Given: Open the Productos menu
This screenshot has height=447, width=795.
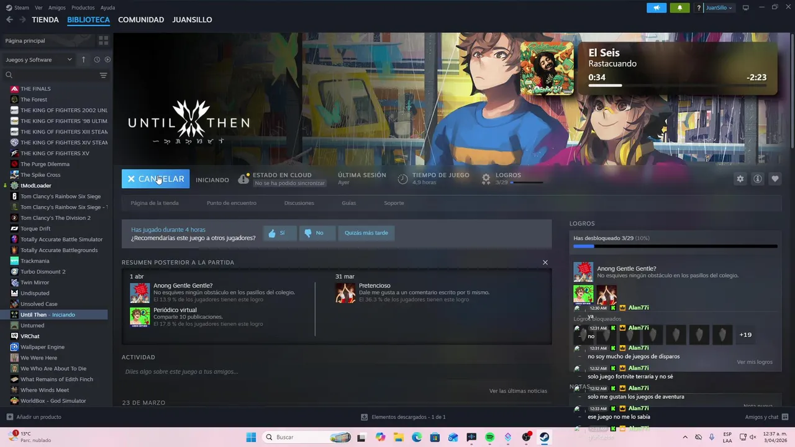Looking at the screenshot, I should (x=83, y=7).
